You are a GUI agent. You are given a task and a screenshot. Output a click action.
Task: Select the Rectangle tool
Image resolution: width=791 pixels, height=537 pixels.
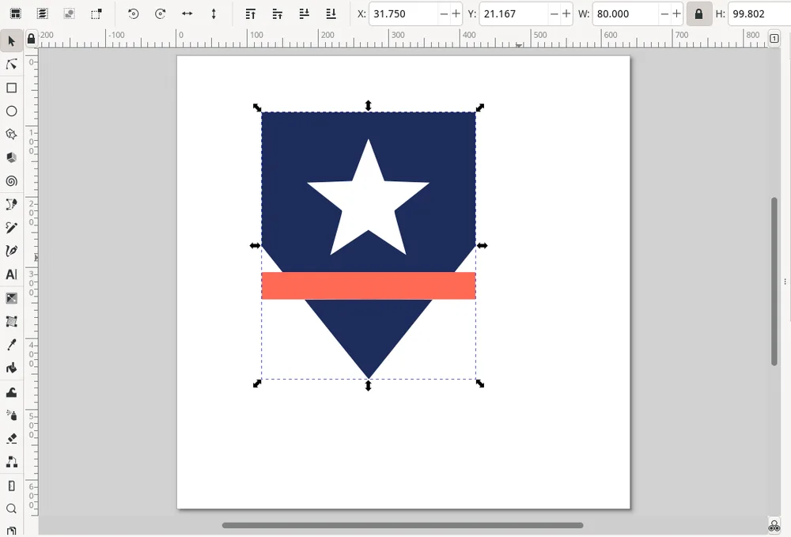pos(12,88)
